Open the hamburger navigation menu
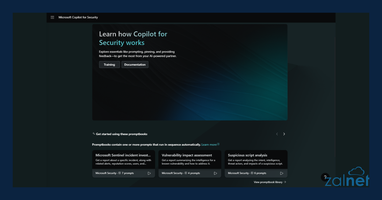Viewport: 382px width, 200px height. coord(53,17)
